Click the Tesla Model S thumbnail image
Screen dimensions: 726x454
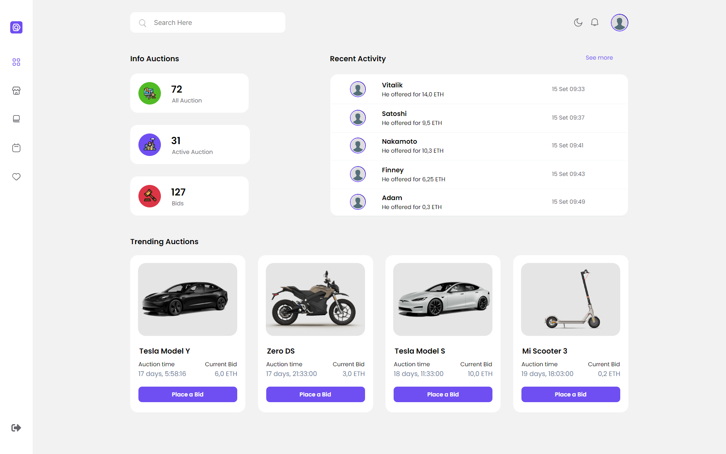pyautogui.click(x=443, y=299)
